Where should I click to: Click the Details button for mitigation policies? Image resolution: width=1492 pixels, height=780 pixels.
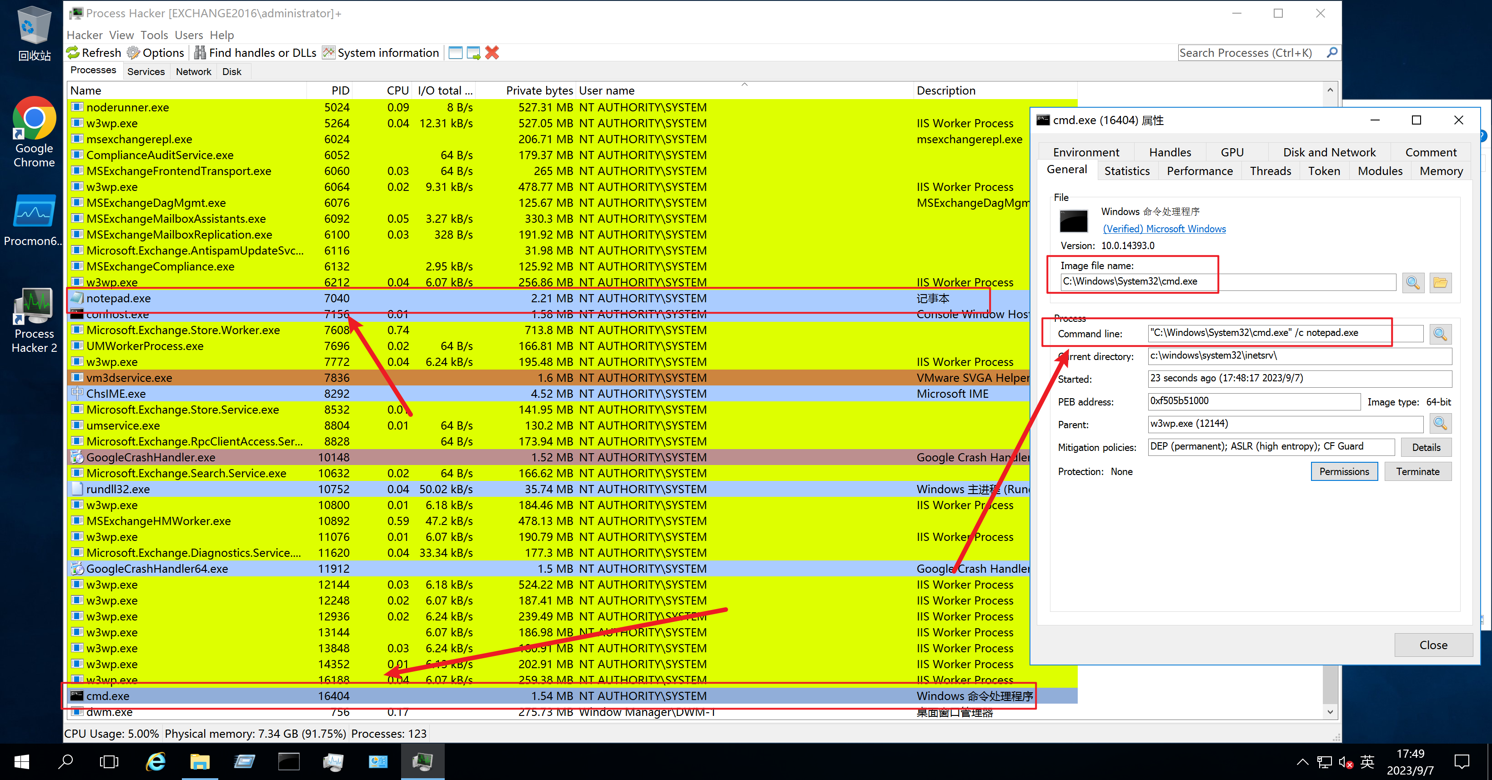point(1426,447)
